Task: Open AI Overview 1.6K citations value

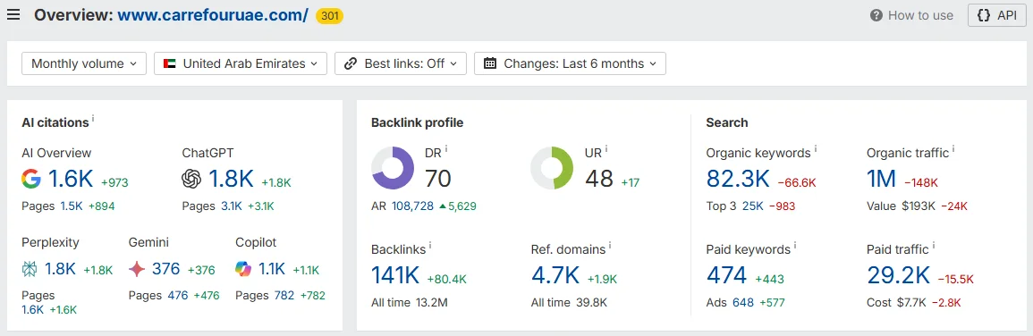Action: point(70,179)
